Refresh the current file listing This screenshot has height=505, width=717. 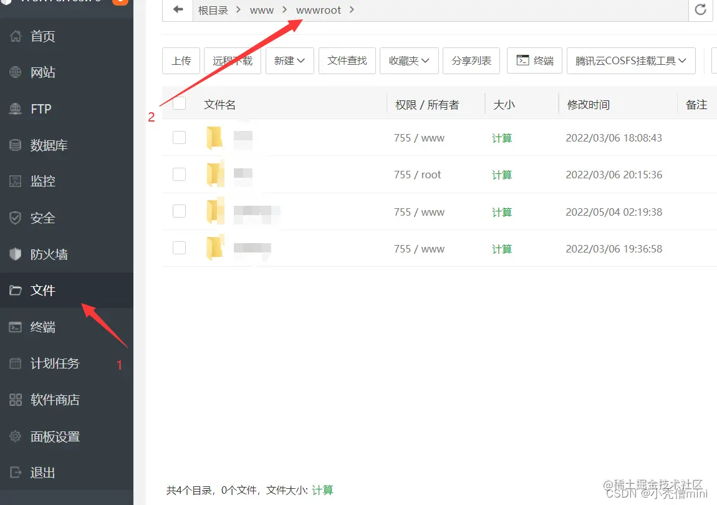(x=700, y=9)
